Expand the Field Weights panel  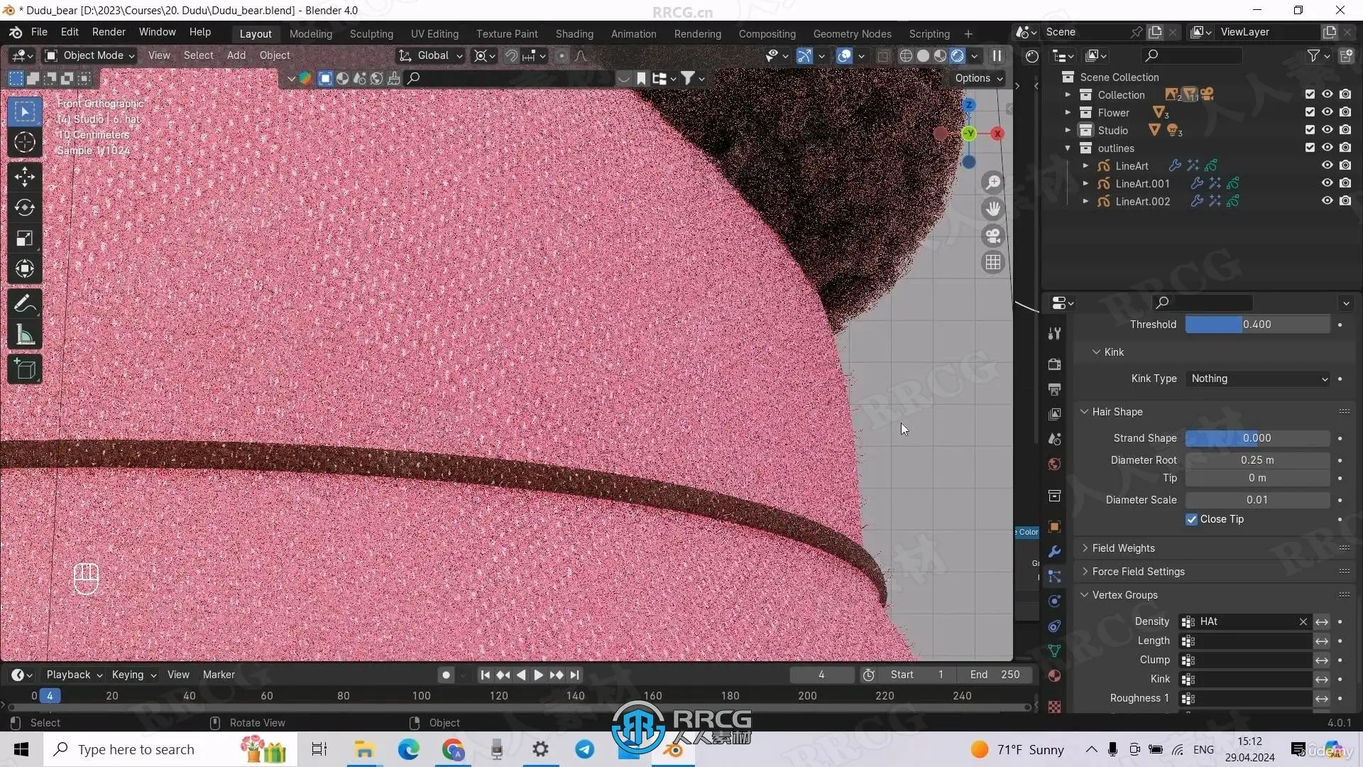tap(1123, 548)
